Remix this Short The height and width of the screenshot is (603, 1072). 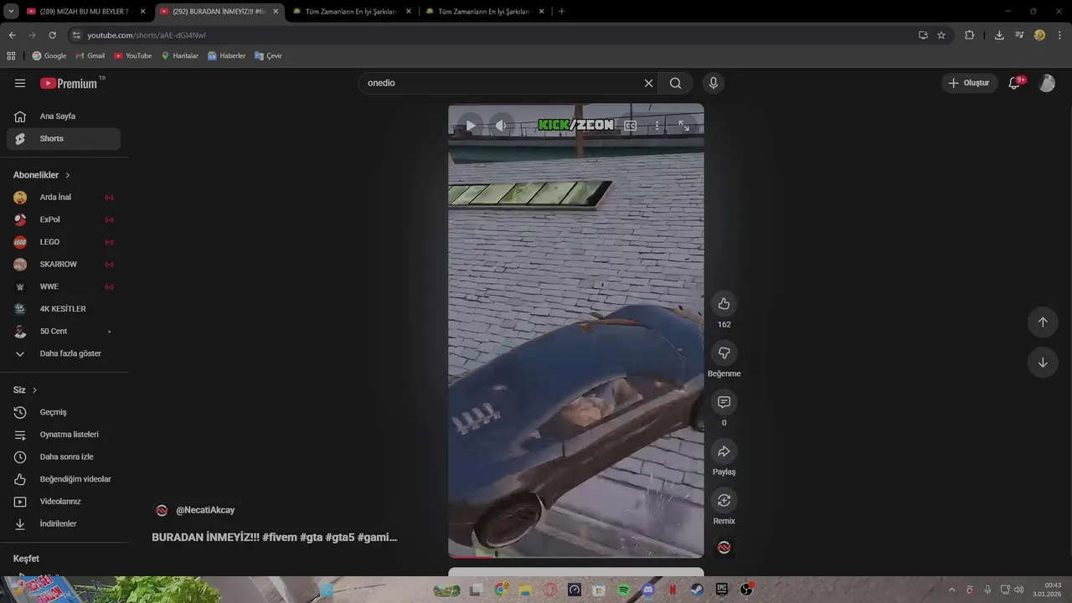724,500
